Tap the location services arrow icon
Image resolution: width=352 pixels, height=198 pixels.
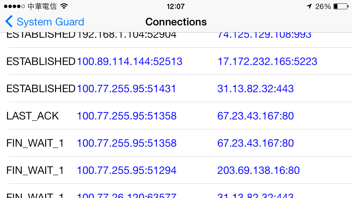[309, 6]
